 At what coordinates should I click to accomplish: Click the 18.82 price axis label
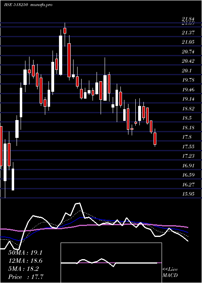pyautogui.click(x=188, y=109)
